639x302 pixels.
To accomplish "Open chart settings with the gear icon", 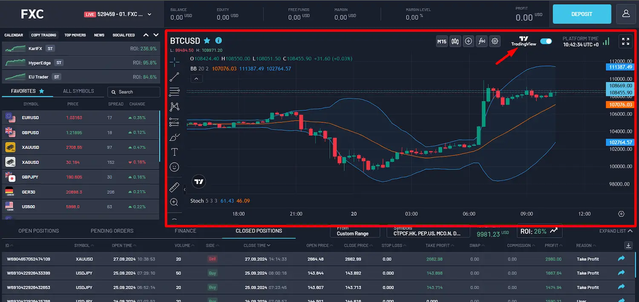I will pyautogui.click(x=495, y=41).
